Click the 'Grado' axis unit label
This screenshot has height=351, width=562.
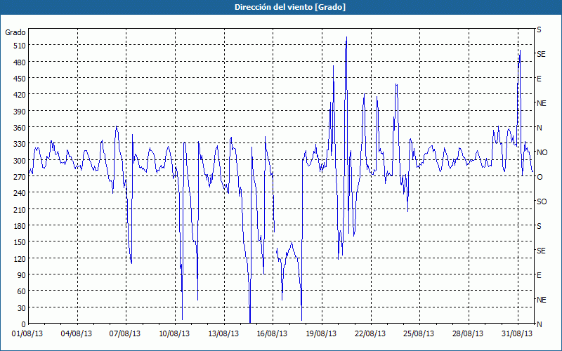click(15, 32)
